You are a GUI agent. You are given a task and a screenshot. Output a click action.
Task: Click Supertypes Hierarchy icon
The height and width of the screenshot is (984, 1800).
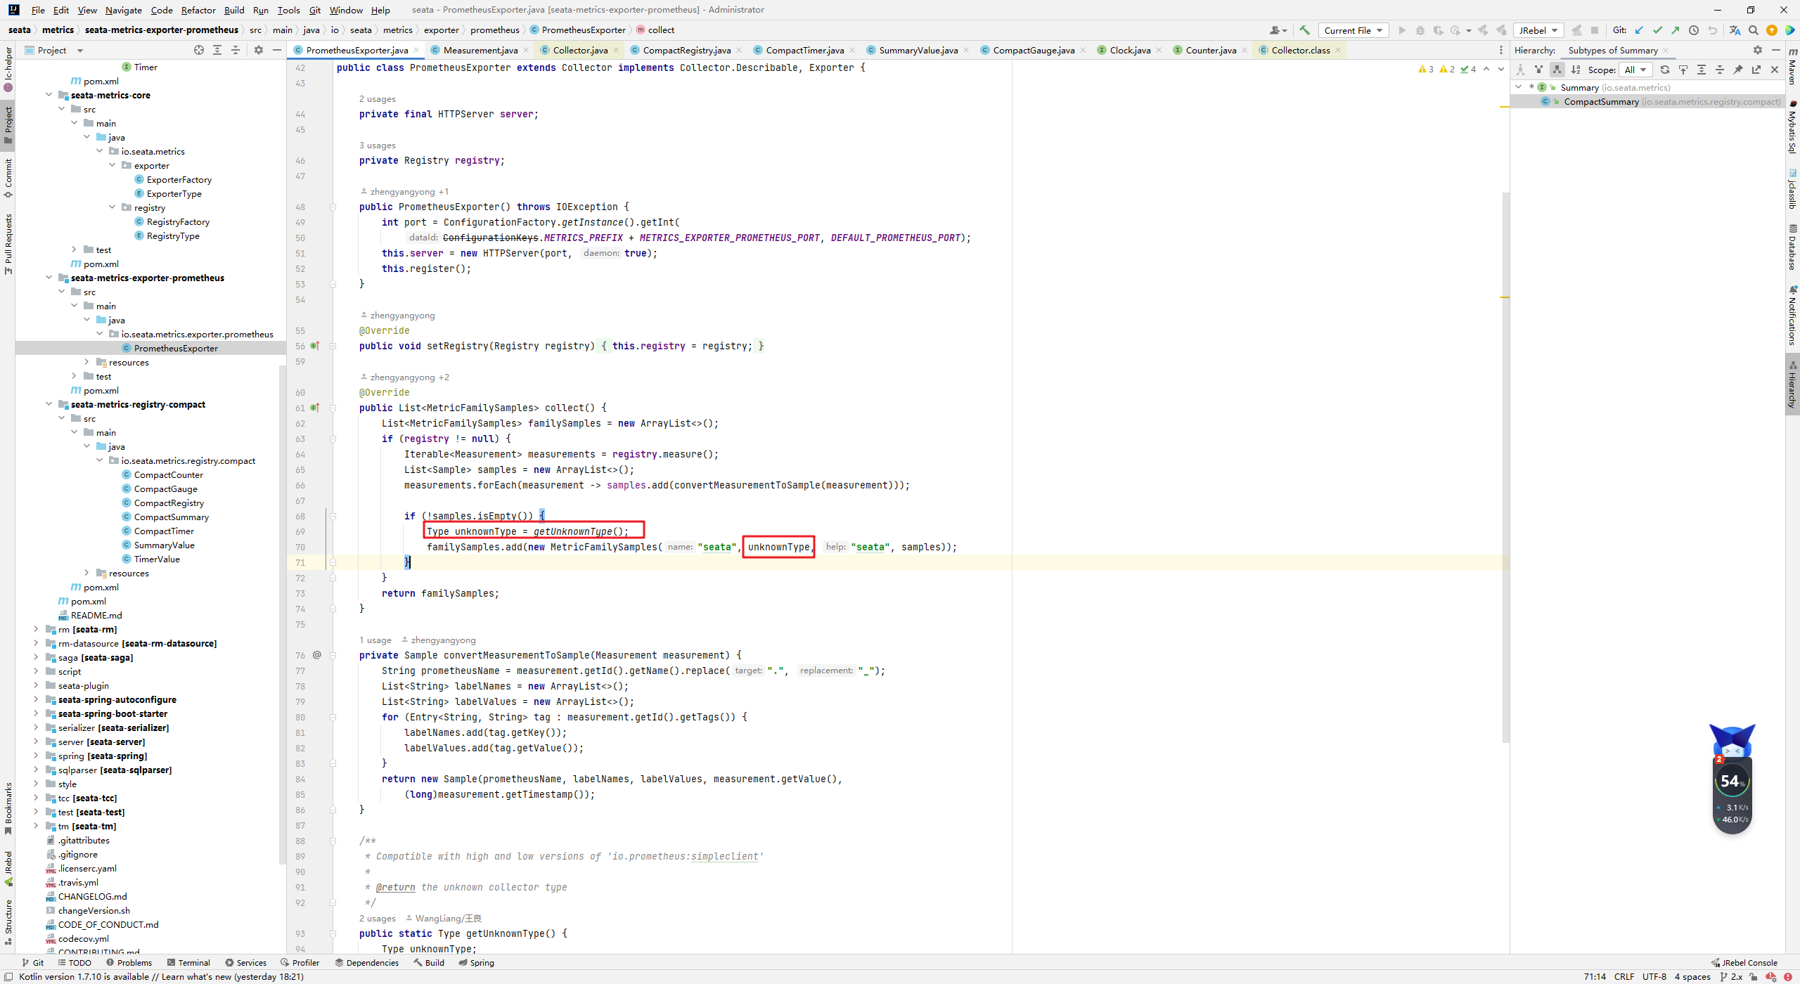pos(1539,70)
